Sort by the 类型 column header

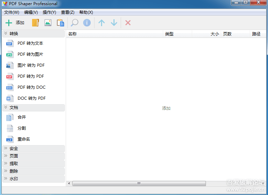(177, 34)
